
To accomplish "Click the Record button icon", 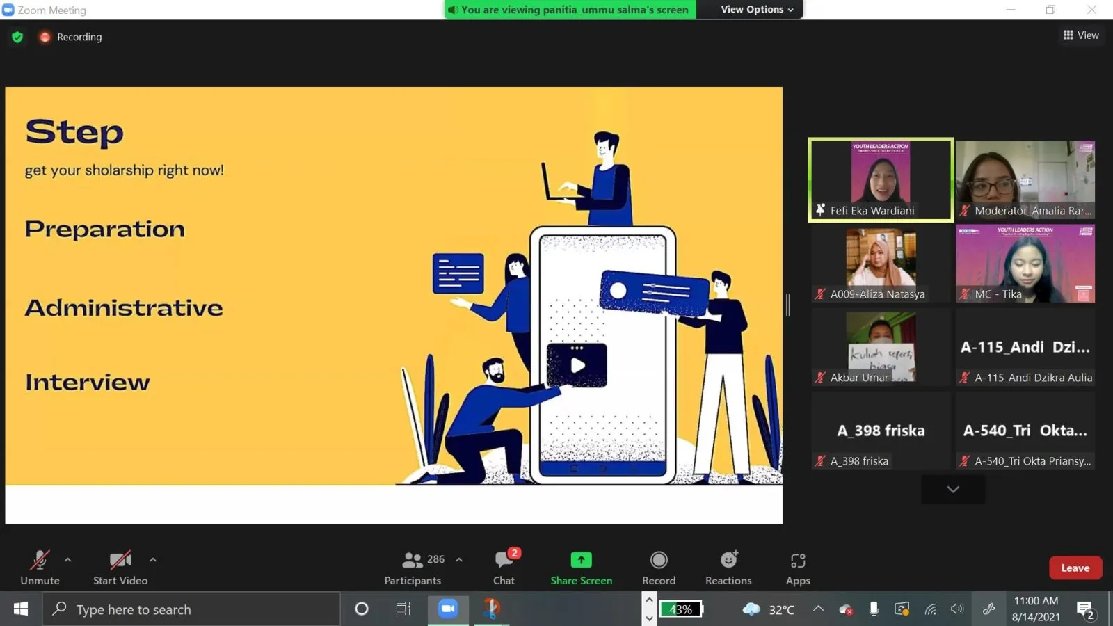I will 659,560.
